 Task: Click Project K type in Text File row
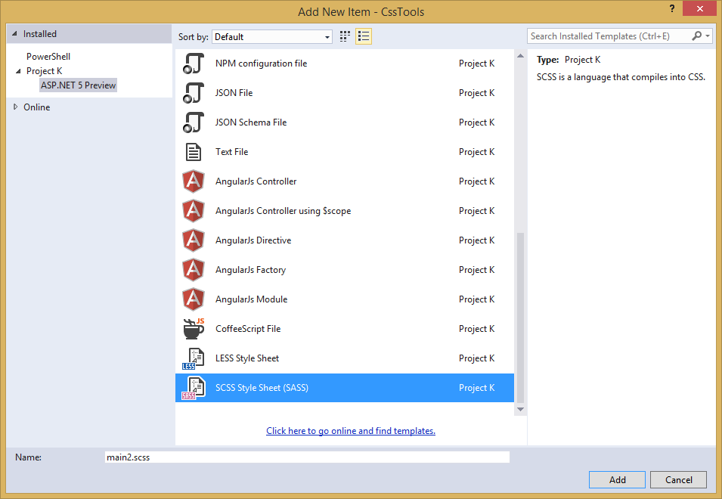tap(476, 152)
